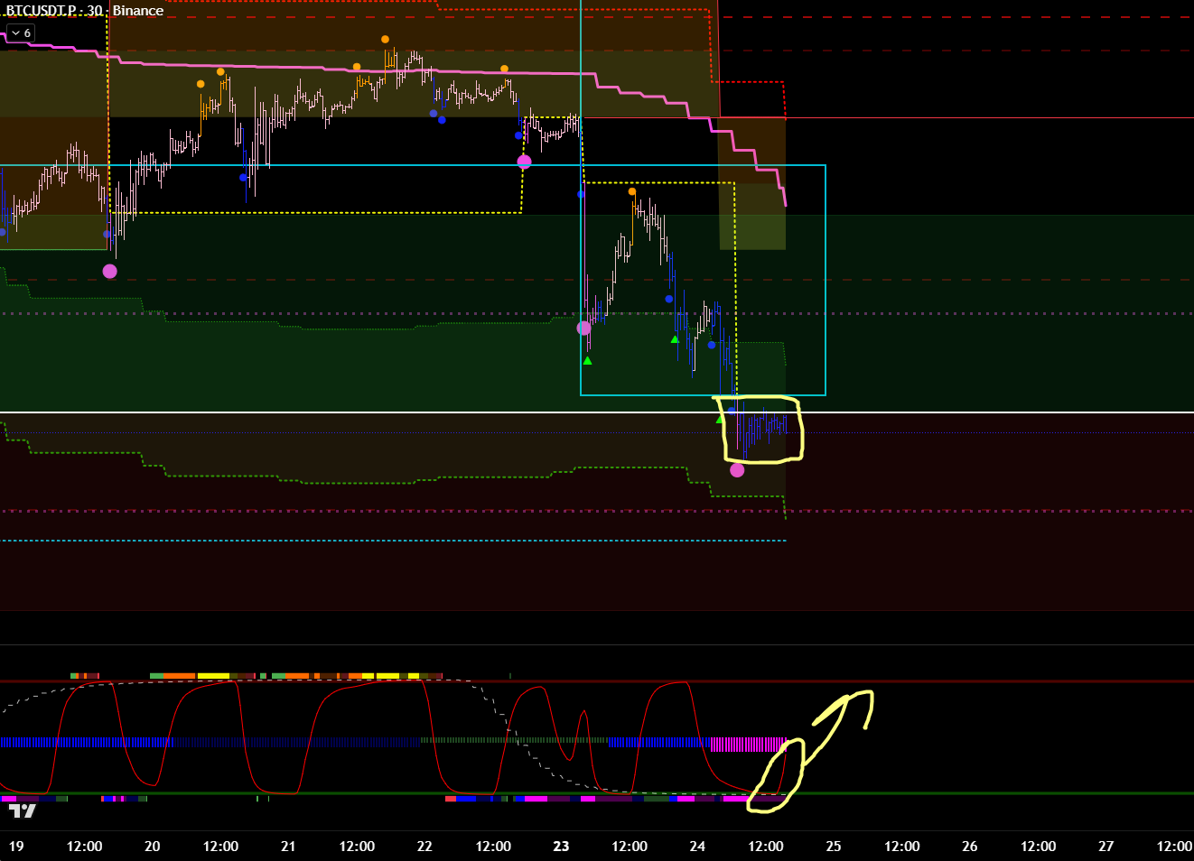Screen dimensions: 1194x861
Task: Select the yellow hand-drawn box around candles
Action: coord(799,431)
